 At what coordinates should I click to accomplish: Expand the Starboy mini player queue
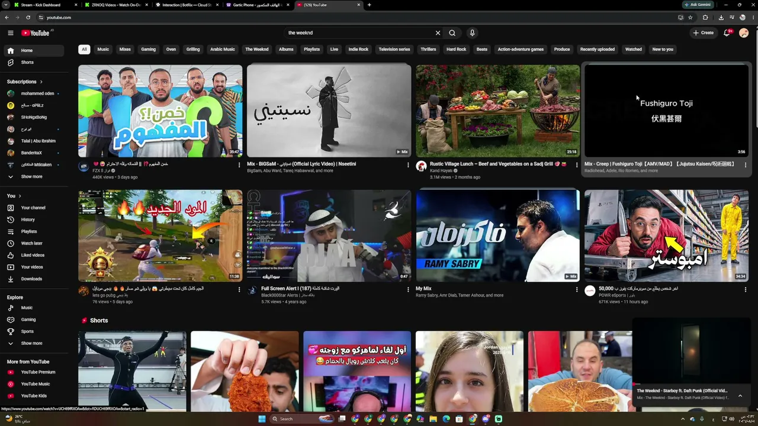pos(740,395)
